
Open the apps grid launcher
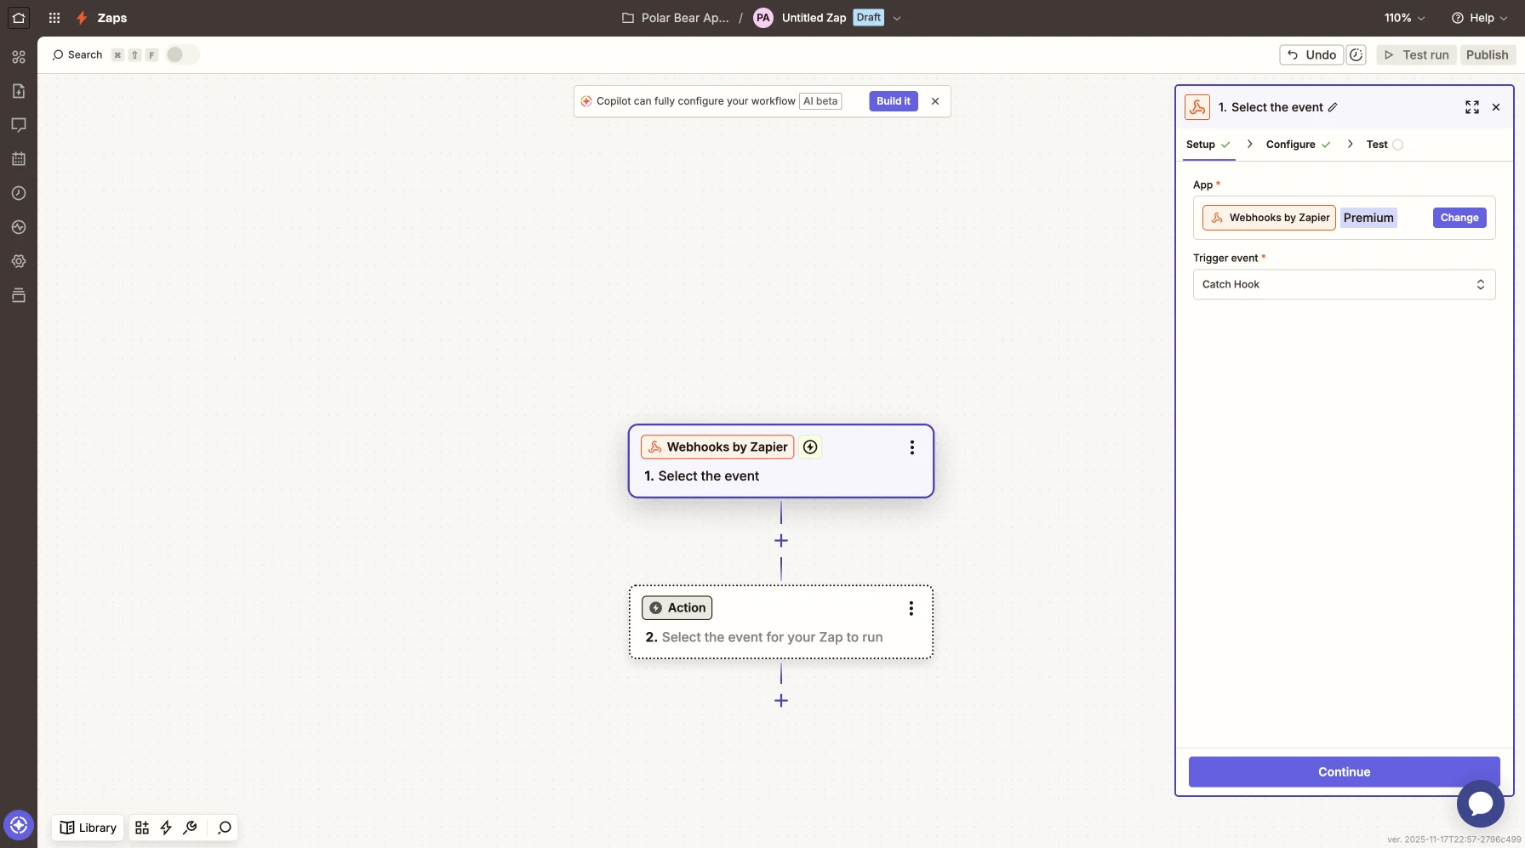[54, 18]
